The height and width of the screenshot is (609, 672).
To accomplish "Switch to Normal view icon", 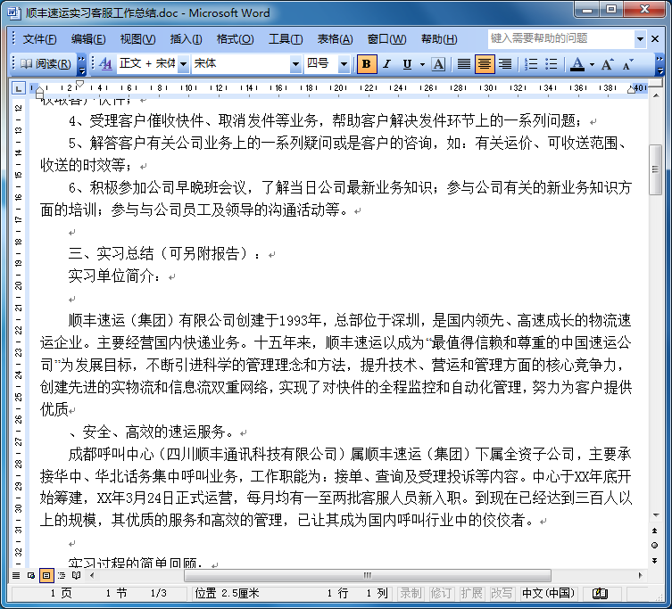I will pos(16,575).
